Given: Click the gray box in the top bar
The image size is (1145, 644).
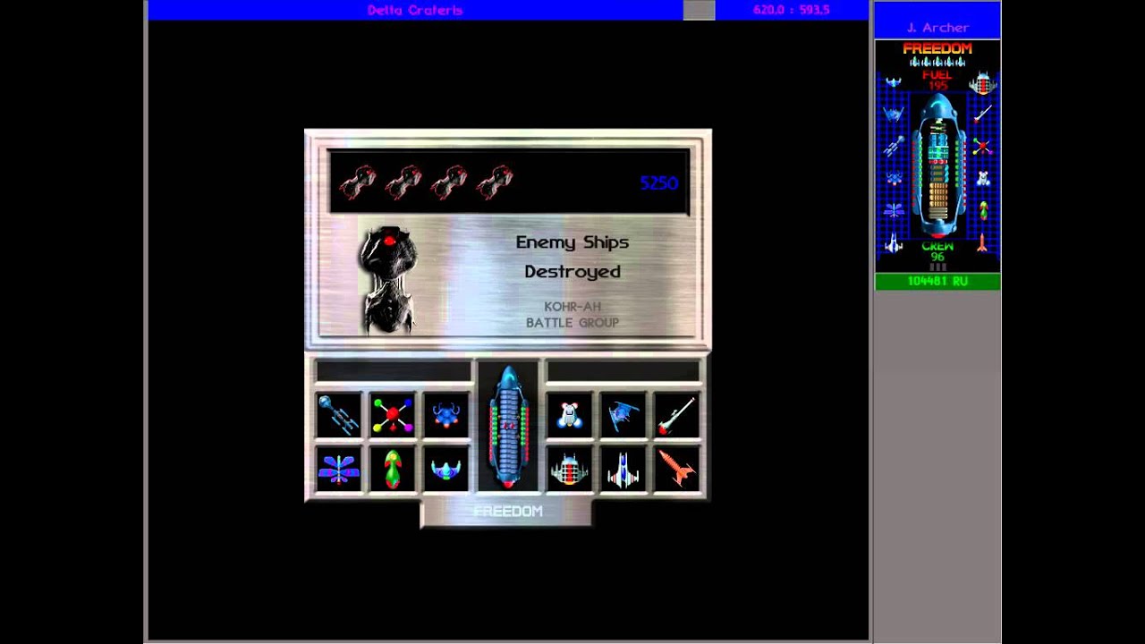Looking at the screenshot, I should point(699,10).
